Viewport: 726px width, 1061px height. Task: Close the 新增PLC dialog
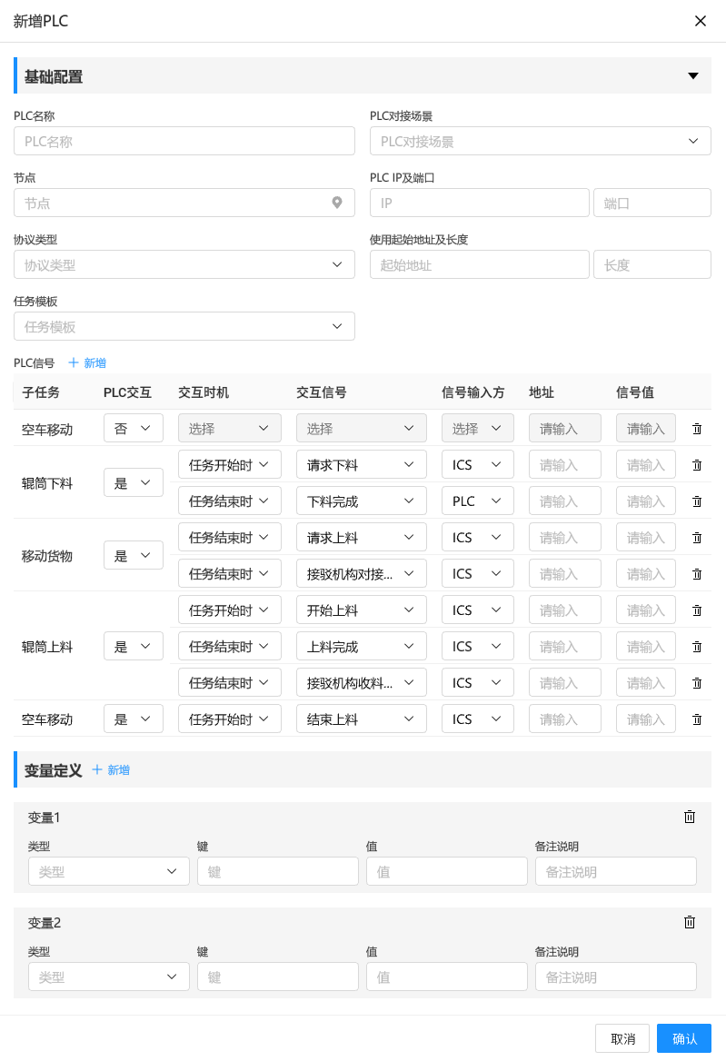point(701,21)
